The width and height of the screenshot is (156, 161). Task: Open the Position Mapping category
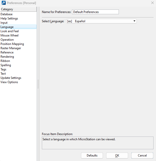coord(18,44)
